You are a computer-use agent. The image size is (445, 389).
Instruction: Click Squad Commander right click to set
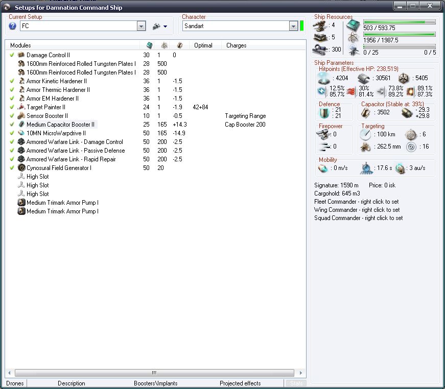(359, 218)
